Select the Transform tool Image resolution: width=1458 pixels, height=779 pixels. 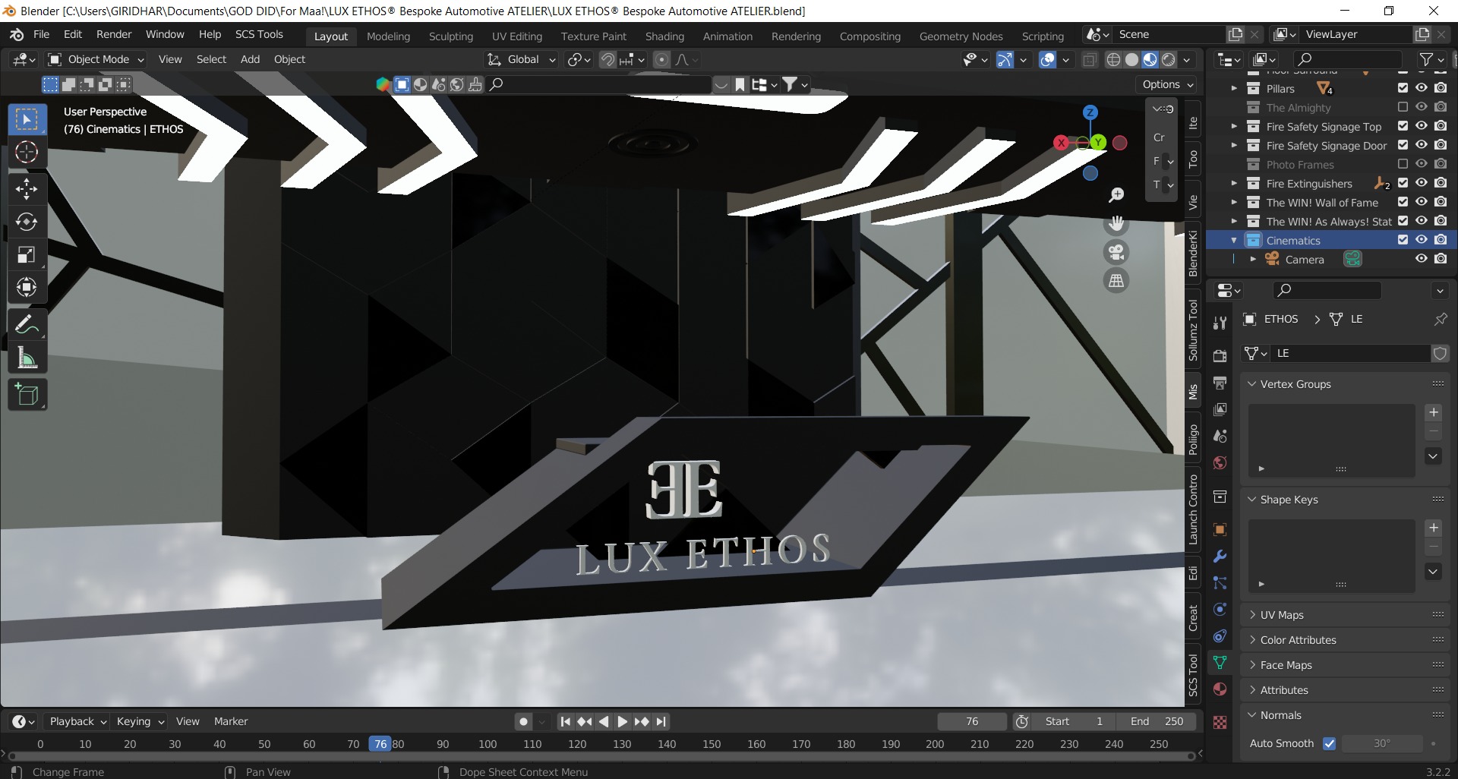pyautogui.click(x=27, y=287)
